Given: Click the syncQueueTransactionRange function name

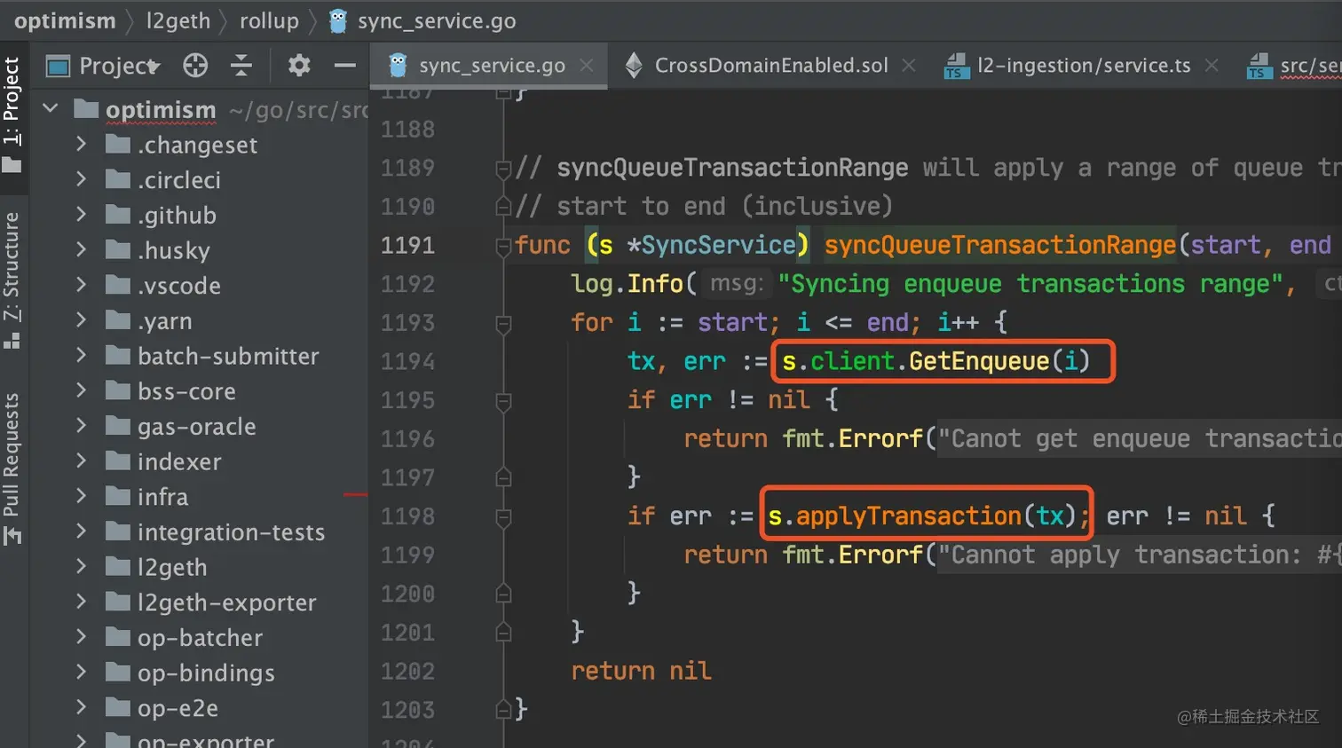Looking at the screenshot, I should pyautogui.click(x=999, y=245).
